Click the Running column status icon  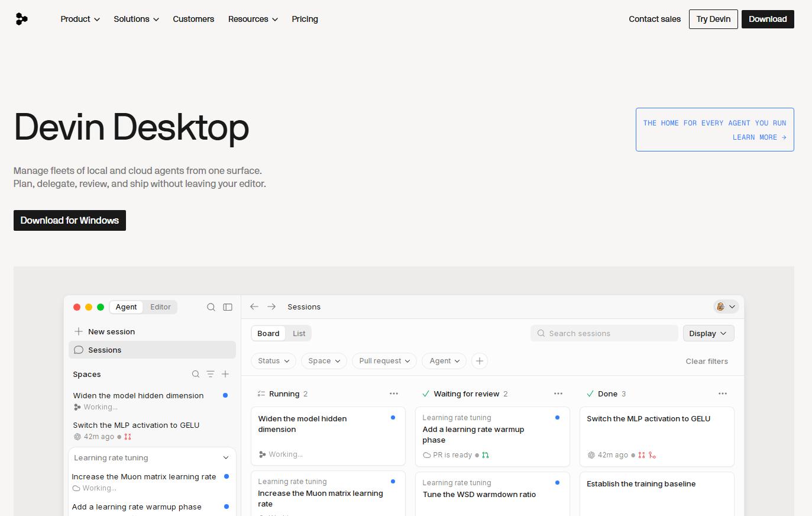[x=261, y=394]
